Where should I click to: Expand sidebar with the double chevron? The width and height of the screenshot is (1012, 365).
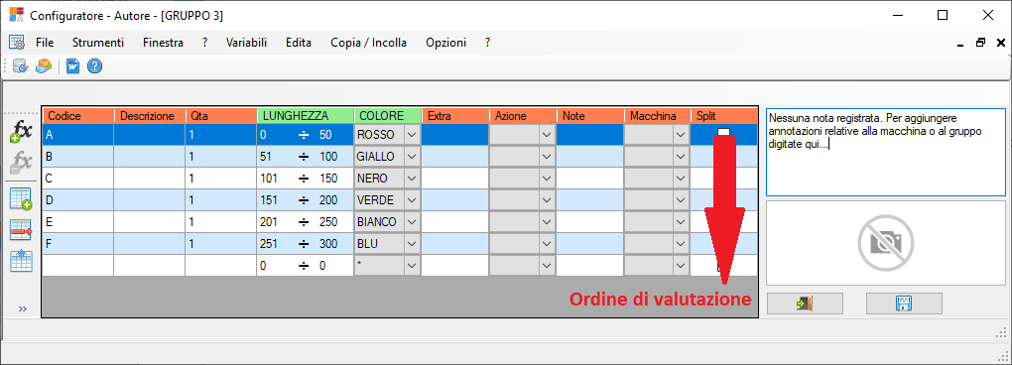click(x=23, y=308)
